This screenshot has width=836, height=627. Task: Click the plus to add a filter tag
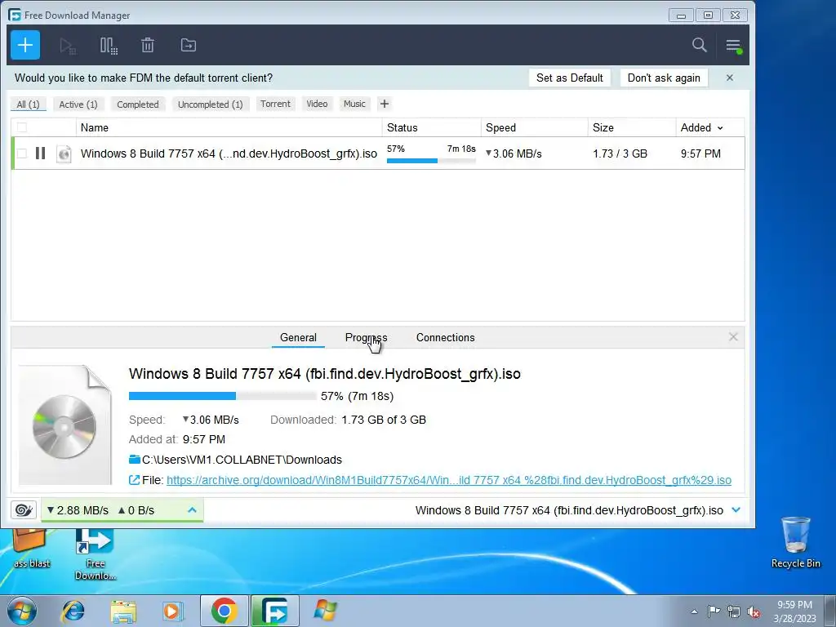pyautogui.click(x=385, y=104)
